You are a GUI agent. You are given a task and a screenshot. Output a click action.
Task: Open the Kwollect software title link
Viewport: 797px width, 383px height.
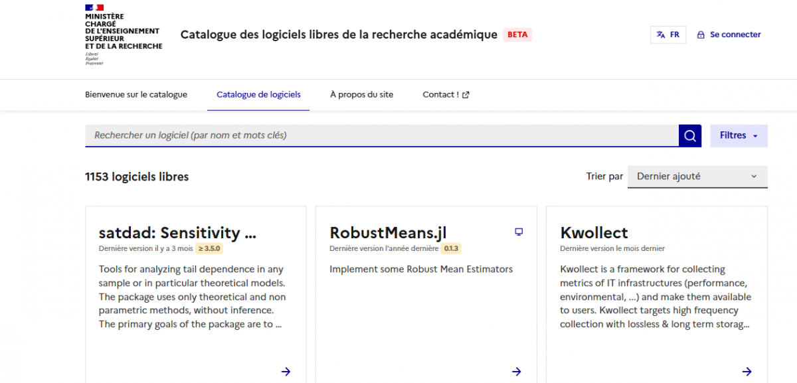[x=594, y=233]
